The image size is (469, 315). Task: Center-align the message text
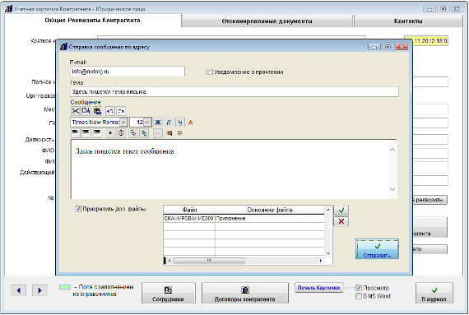tap(86, 133)
